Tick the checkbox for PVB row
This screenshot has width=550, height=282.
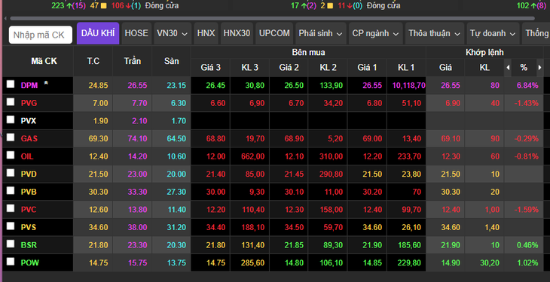[11, 190]
